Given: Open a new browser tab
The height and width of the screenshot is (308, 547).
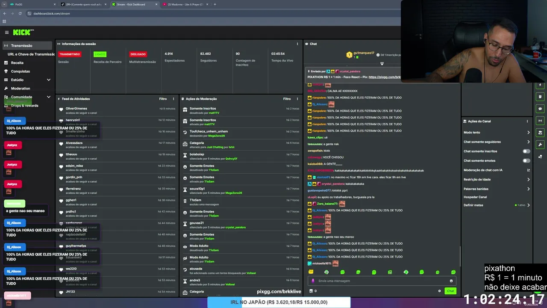Looking at the screenshot, I should (x=215, y=4).
